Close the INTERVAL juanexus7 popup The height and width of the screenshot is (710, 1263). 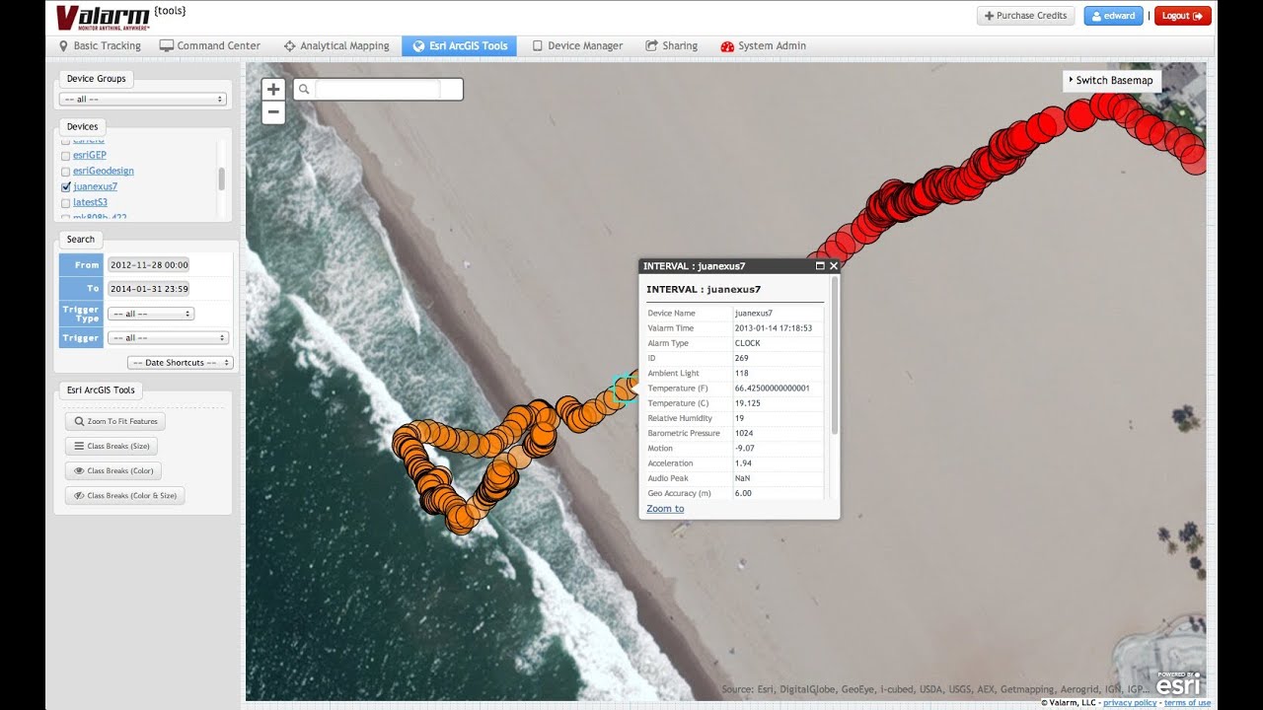point(834,266)
